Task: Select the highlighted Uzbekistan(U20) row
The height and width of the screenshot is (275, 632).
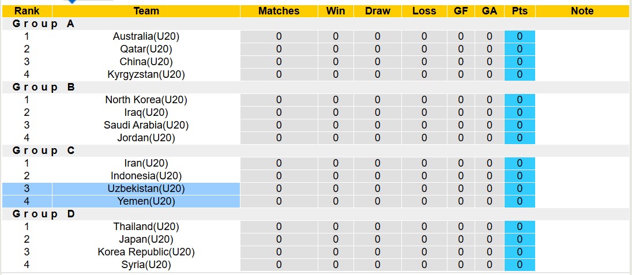Action: tap(146, 189)
